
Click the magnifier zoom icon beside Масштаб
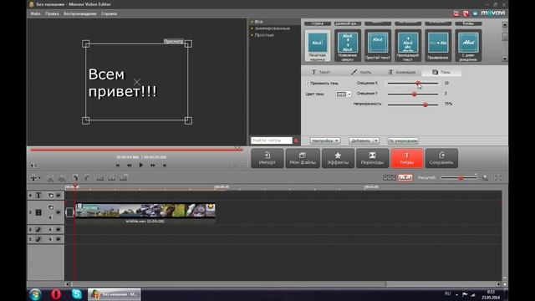point(485,178)
